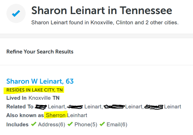Viewport: 193px width, 135px height.
Task: Click the Leinhart alias surname
Action: coord(77,115)
